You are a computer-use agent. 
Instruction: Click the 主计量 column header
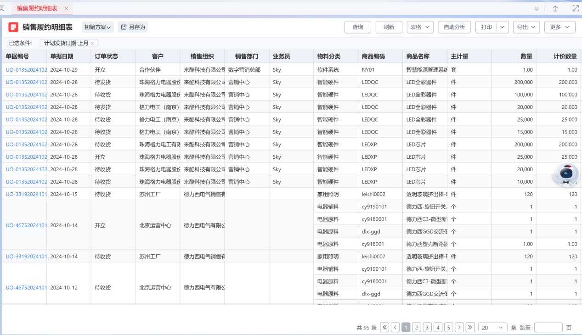point(469,56)
